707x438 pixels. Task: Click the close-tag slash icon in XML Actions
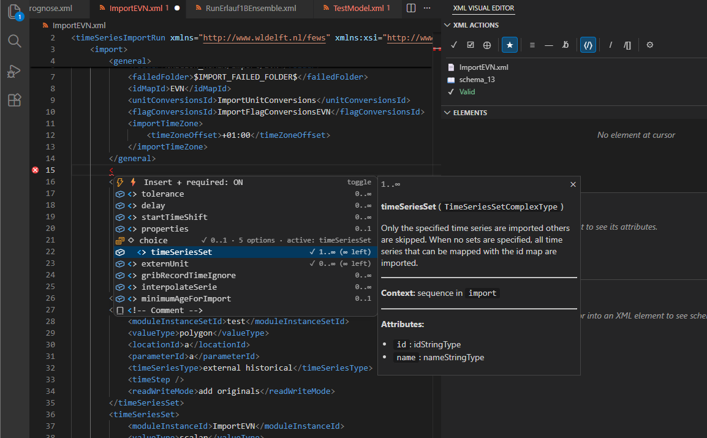coord(610,45)
